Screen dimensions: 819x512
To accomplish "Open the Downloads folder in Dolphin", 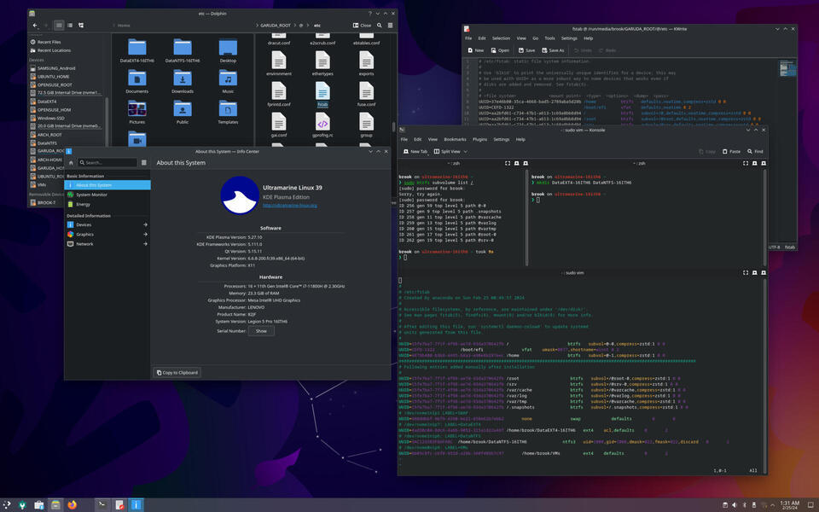I will [183, 82].
